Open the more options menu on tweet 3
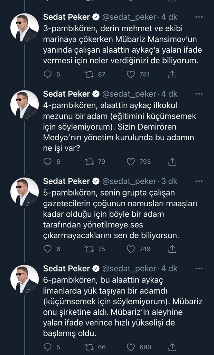 (x=199, y=16)
